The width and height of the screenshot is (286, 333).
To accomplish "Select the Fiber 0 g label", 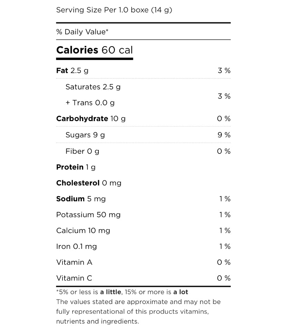I will 82,151.
